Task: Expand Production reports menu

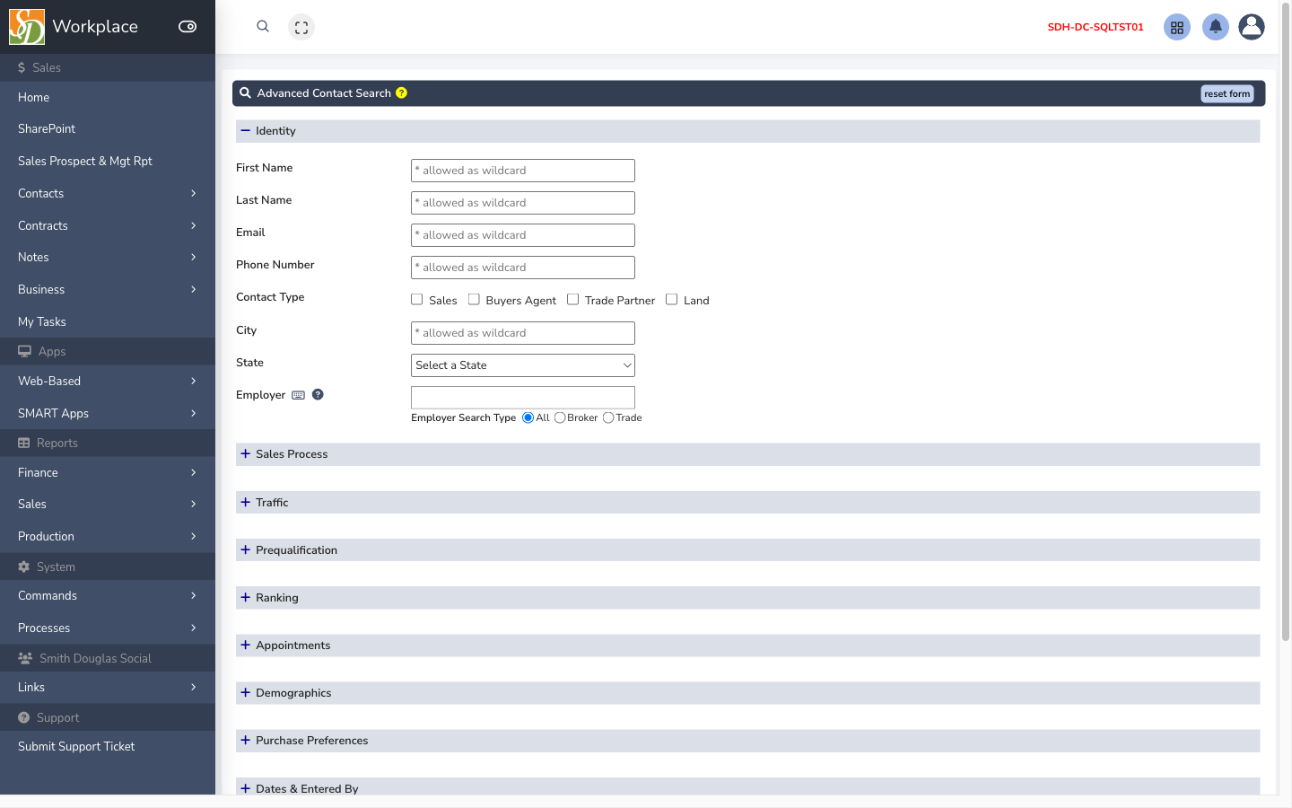Action: point(108,537)
